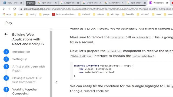Close the 5.15pm timer tab
Screen dimensions: 173x97
pyautogui.click(x=78, y=3)
